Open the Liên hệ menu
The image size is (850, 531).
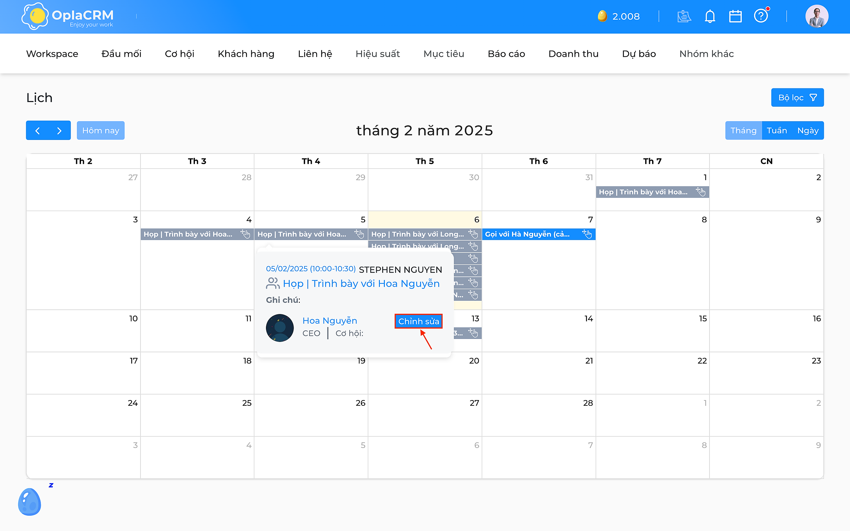pos(315,54)
